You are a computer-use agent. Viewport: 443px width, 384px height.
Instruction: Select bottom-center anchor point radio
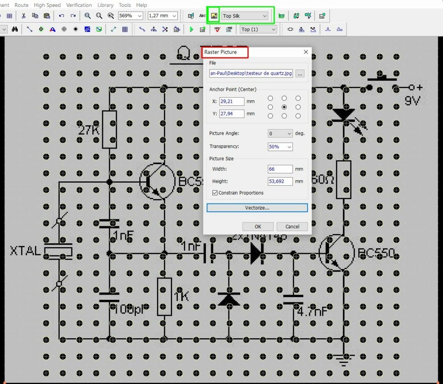[x=284, y=116]
